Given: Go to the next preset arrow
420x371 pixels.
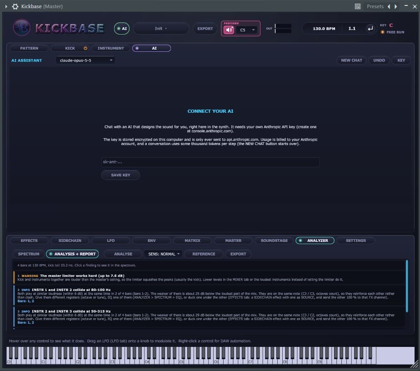Looking at the screenshot, I should pos(395,6).
